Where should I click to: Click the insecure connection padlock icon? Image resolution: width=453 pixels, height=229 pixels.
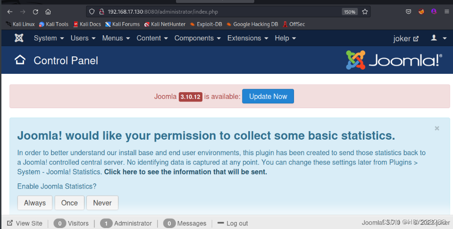tap(101, 12)
